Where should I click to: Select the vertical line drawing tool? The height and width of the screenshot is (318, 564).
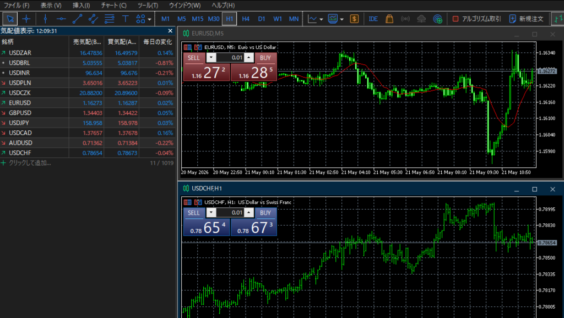pos(45,19)
